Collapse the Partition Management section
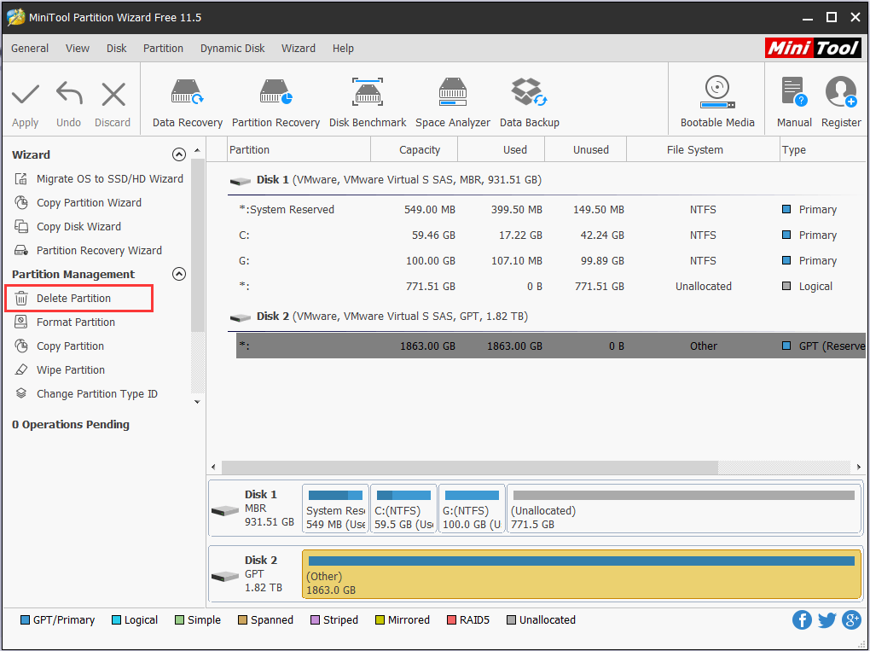Screen dimensions: 870x651 (x=178, y=274)
